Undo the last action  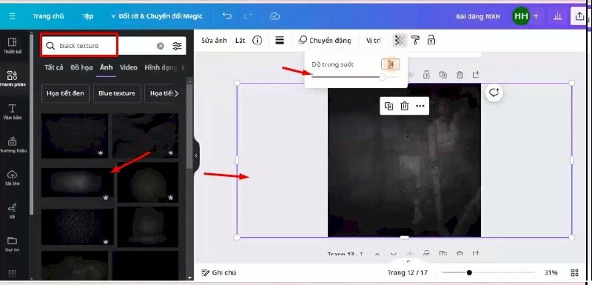point(227,16)
